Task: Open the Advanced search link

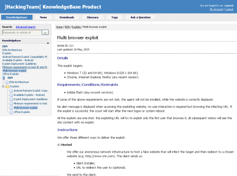Action: point(26,27)
